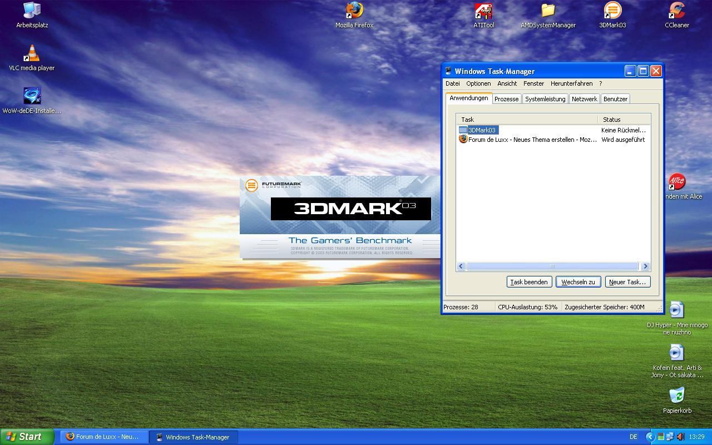Sort by the Task column header
This screenshot has height=445, width=712.
click(x=527, y=120)
